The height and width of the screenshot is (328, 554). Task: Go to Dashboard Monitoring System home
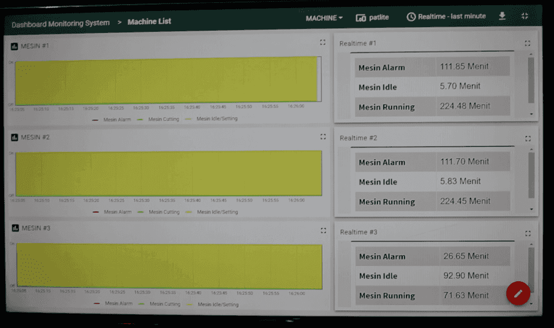[x=61, y=24]
